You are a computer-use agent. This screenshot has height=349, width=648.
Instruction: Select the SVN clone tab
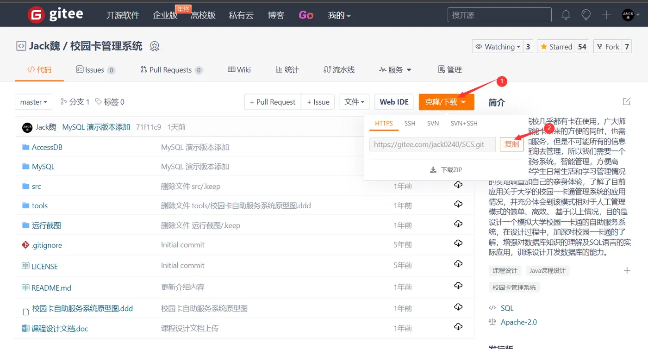433,123
